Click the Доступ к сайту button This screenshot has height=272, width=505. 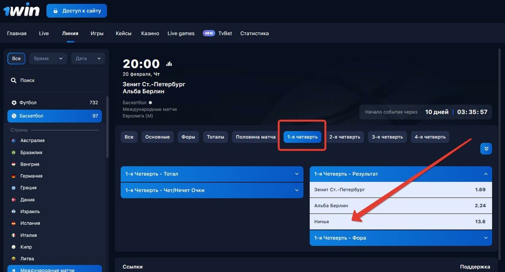point(77,11)
